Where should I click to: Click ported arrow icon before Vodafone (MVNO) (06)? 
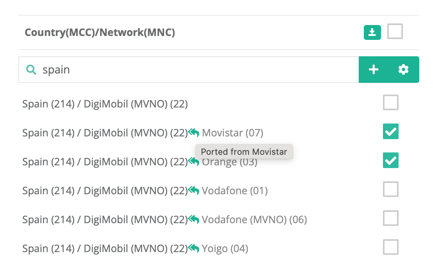pos(193,219)
